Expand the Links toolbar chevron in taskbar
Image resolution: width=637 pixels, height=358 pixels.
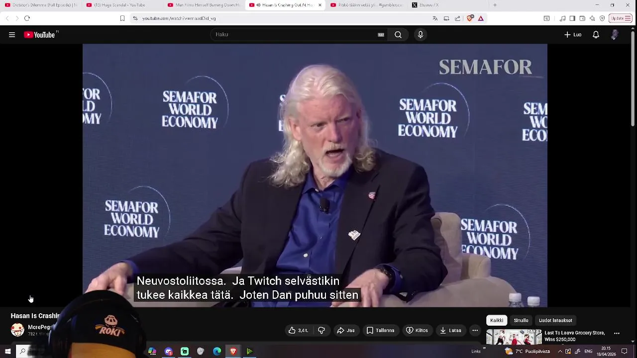point(484,352)
